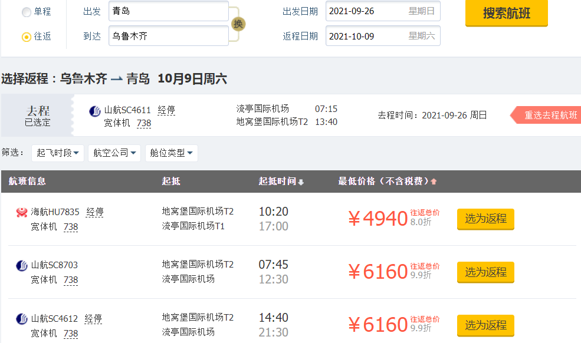
Task: Open the 返程日期 field 2021-10-09
Action: click(x=383, y=36)
